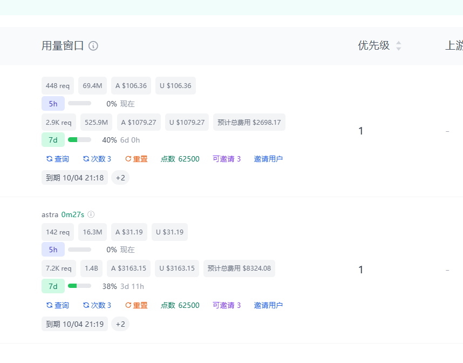Image resolution: width=463 pixels, height=363 pixels.
Task: Click the 预计总费用 $2698.17 badge
Action: point(249,122)
